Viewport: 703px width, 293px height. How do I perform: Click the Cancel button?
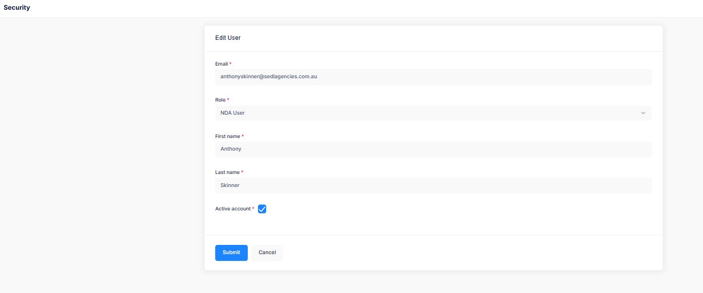point(267,253)
